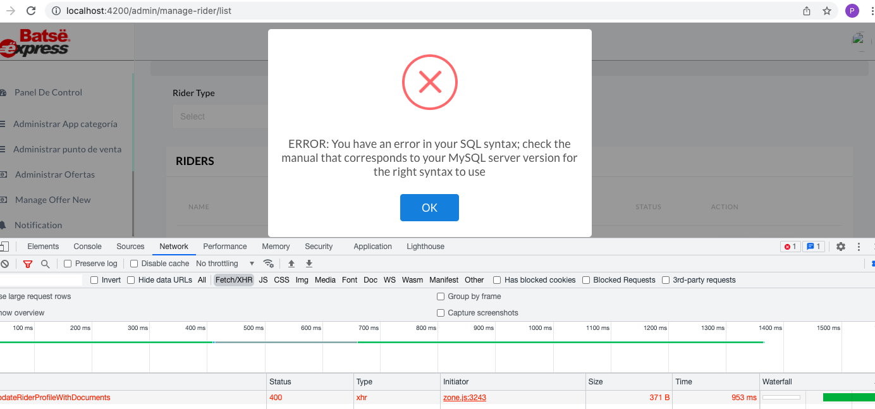Open network search with magnifier icon
875x409 pixels.
pos(45,264)
